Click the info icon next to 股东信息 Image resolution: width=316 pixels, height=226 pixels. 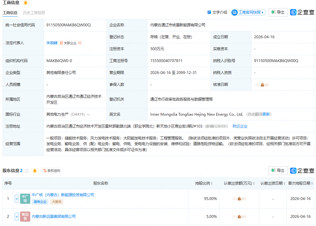coord(27,171)
